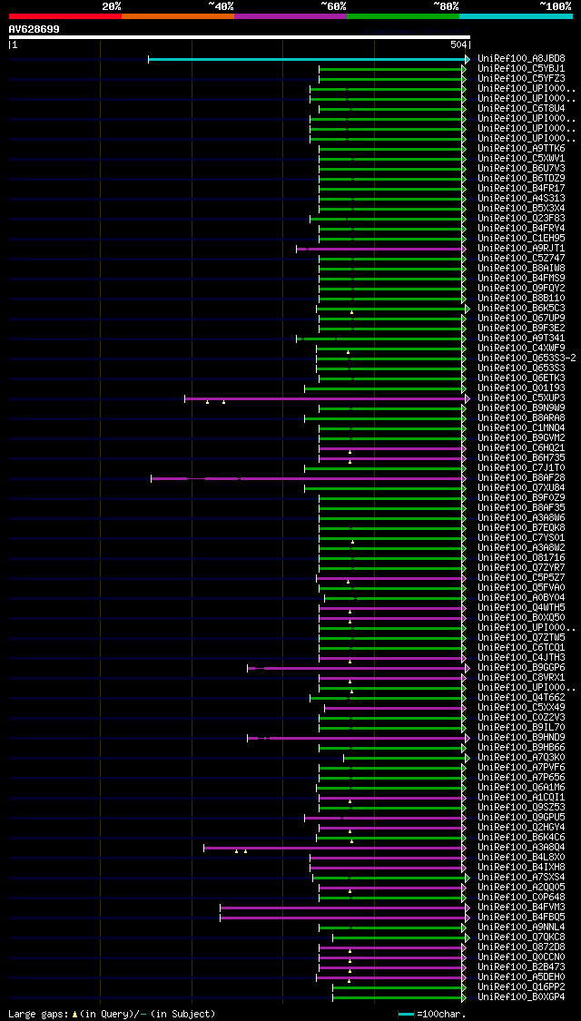This screenshot has width=581, height=1021.
Task: Select UniRef100_A4S313 hit
Action: (x=521, y=199)
